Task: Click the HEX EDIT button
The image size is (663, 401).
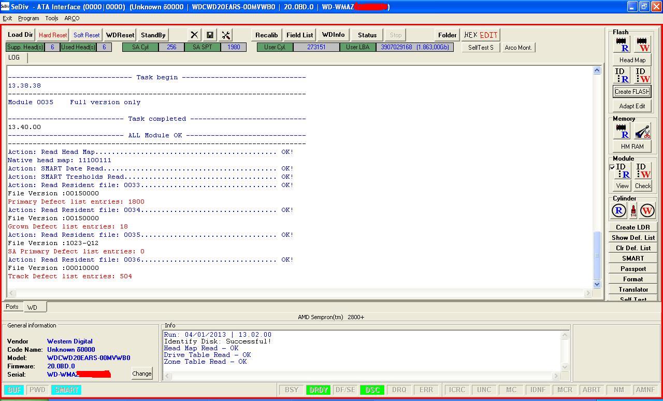Action: tap(481, 35)
